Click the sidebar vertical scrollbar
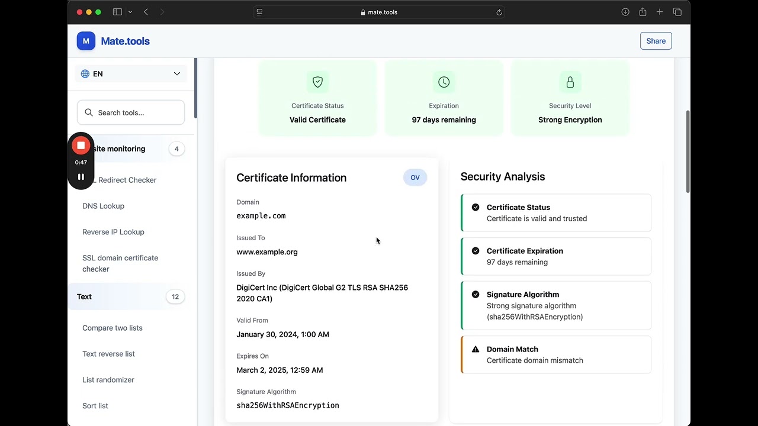This screenshot has width=758, height=426. click(x=195, y=89)
